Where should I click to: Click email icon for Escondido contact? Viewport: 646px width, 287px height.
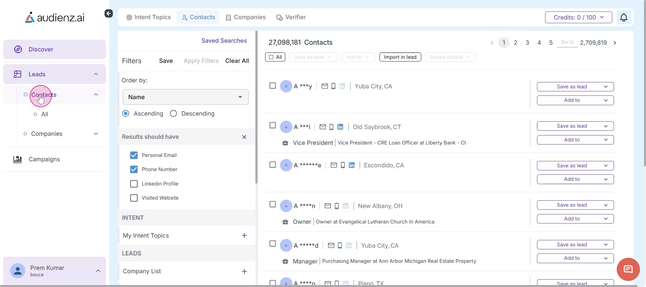click(x=333, y=165)
